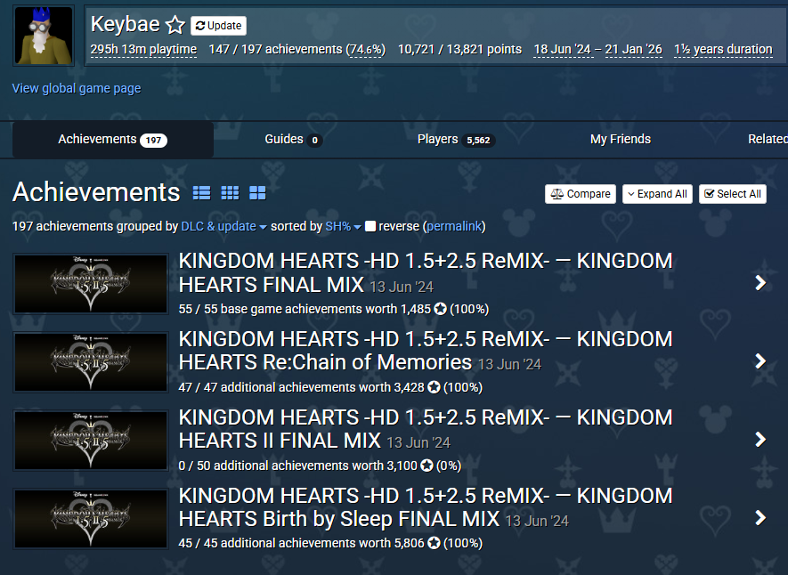
Task: Click the favorite star next to Keybae
Action: tap(175, 25)
